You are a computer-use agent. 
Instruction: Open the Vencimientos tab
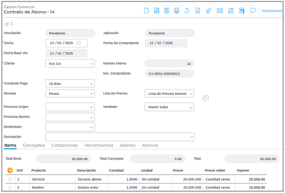pyautogui.click(x=99, y=145)
